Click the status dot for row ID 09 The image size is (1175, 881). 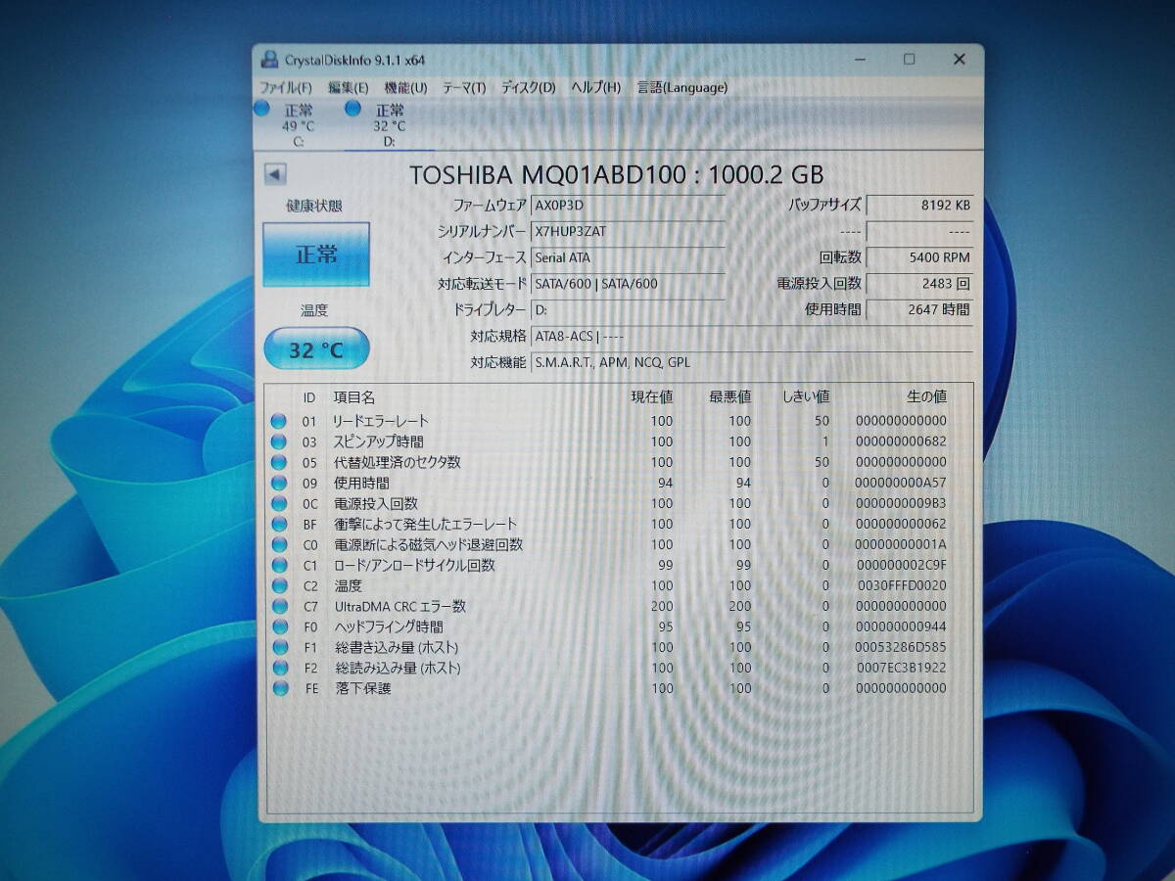(x=279, y=483)
